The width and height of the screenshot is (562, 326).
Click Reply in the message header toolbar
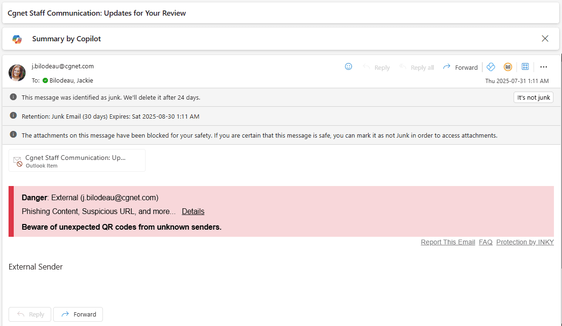377,67
